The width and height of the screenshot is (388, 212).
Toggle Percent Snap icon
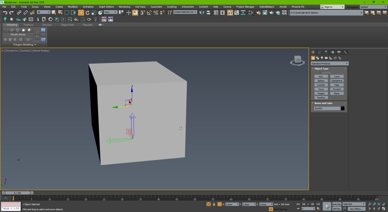pyautogui.click(x=156, y=12)
